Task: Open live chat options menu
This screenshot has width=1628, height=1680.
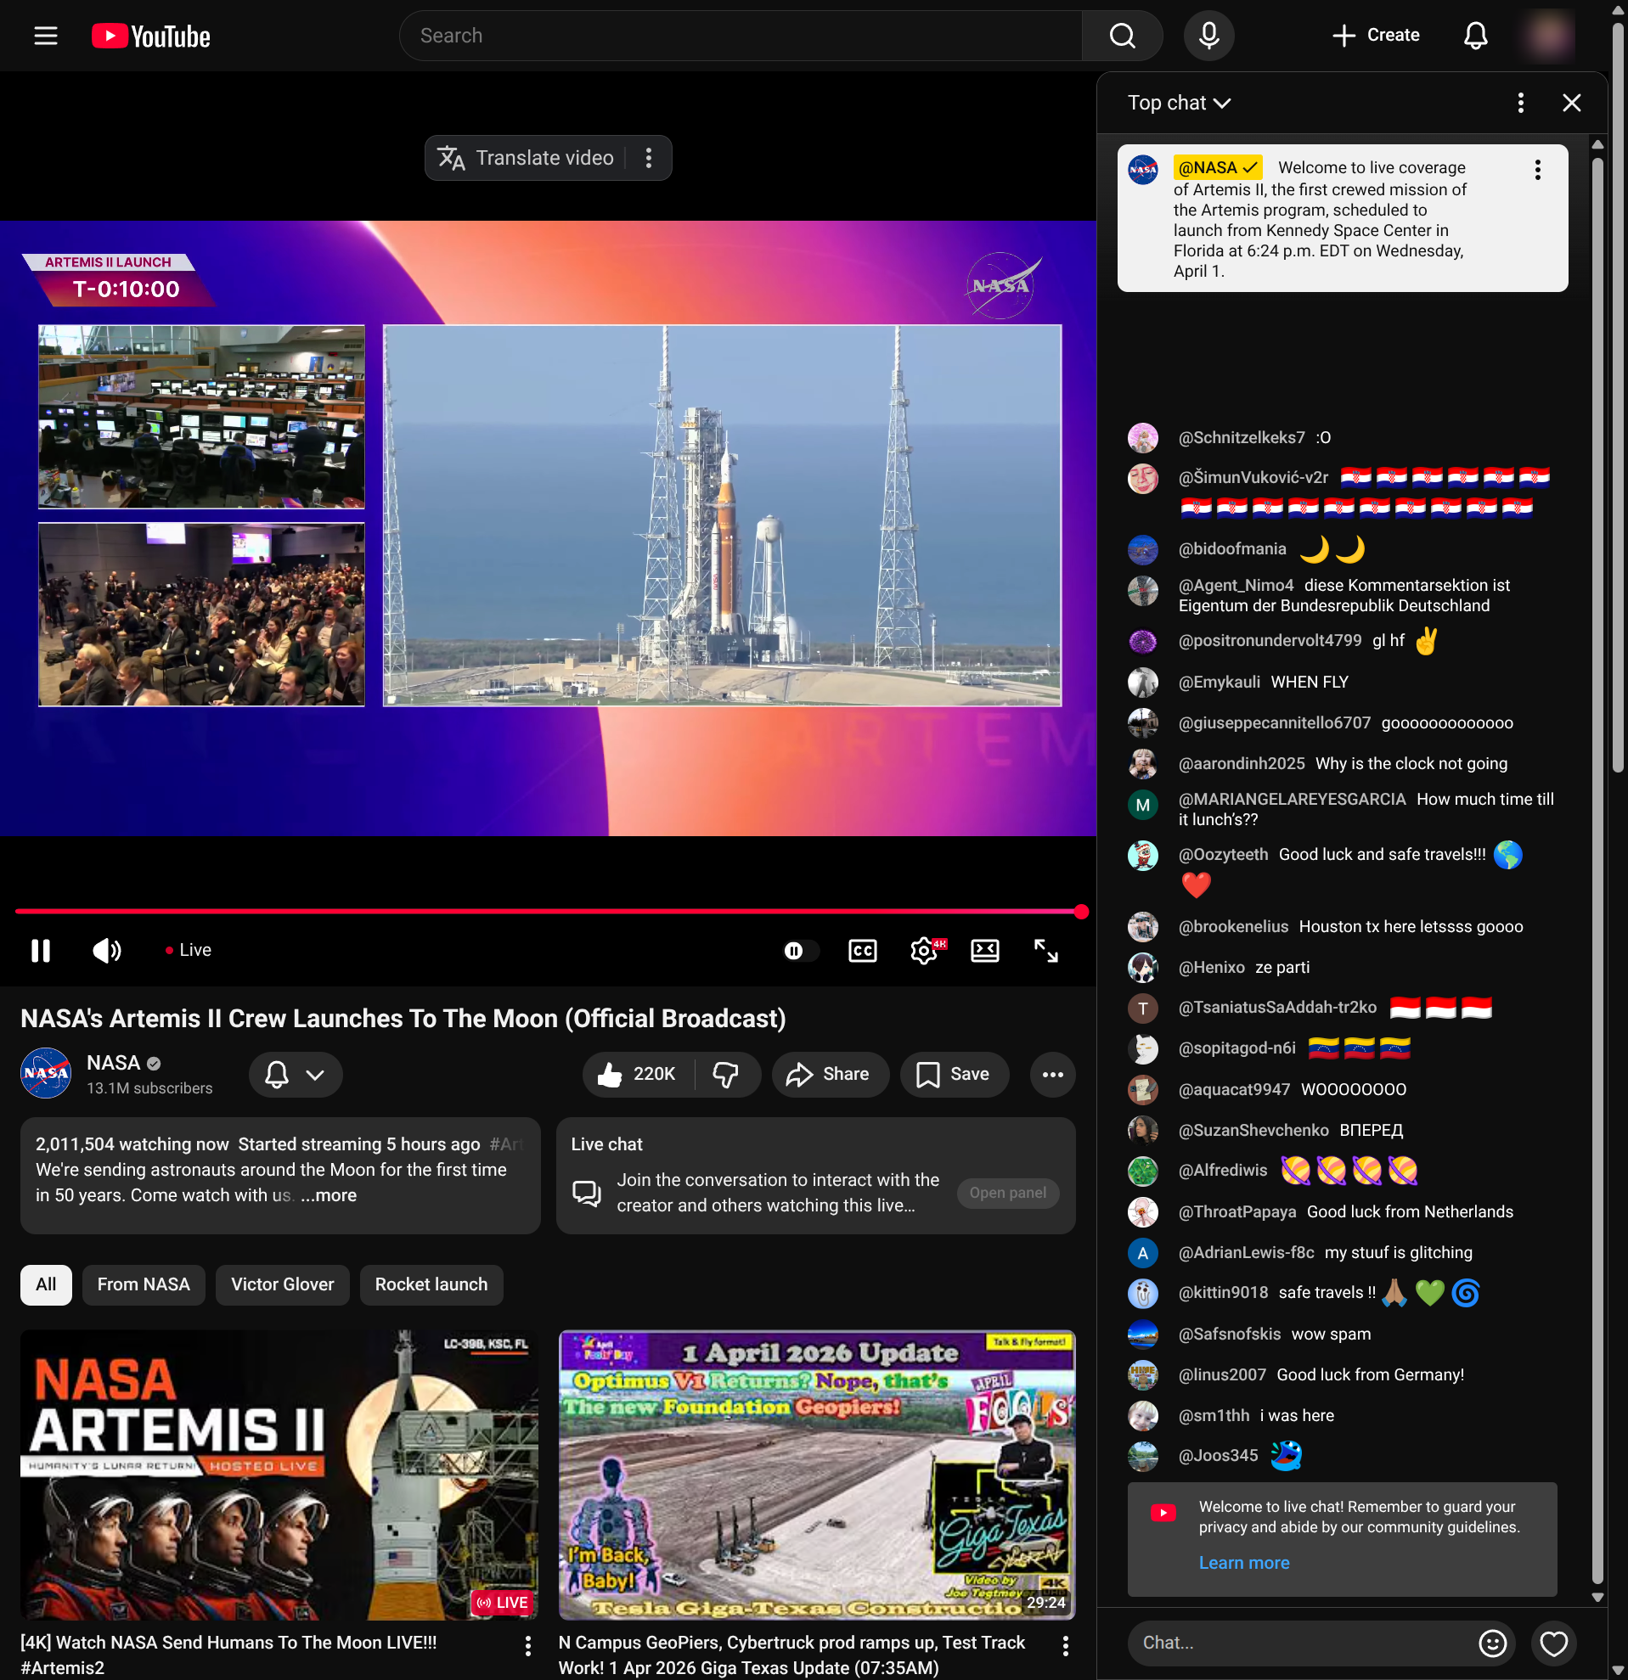Action: (x=1520, y=103)
